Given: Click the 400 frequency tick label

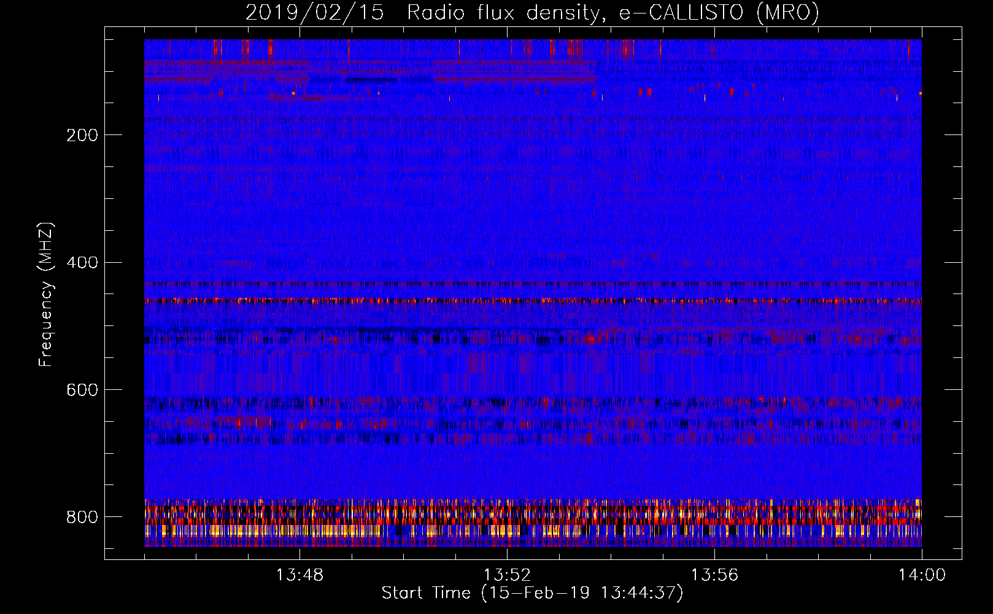Looking at the screenshot, I should (82, 263).
